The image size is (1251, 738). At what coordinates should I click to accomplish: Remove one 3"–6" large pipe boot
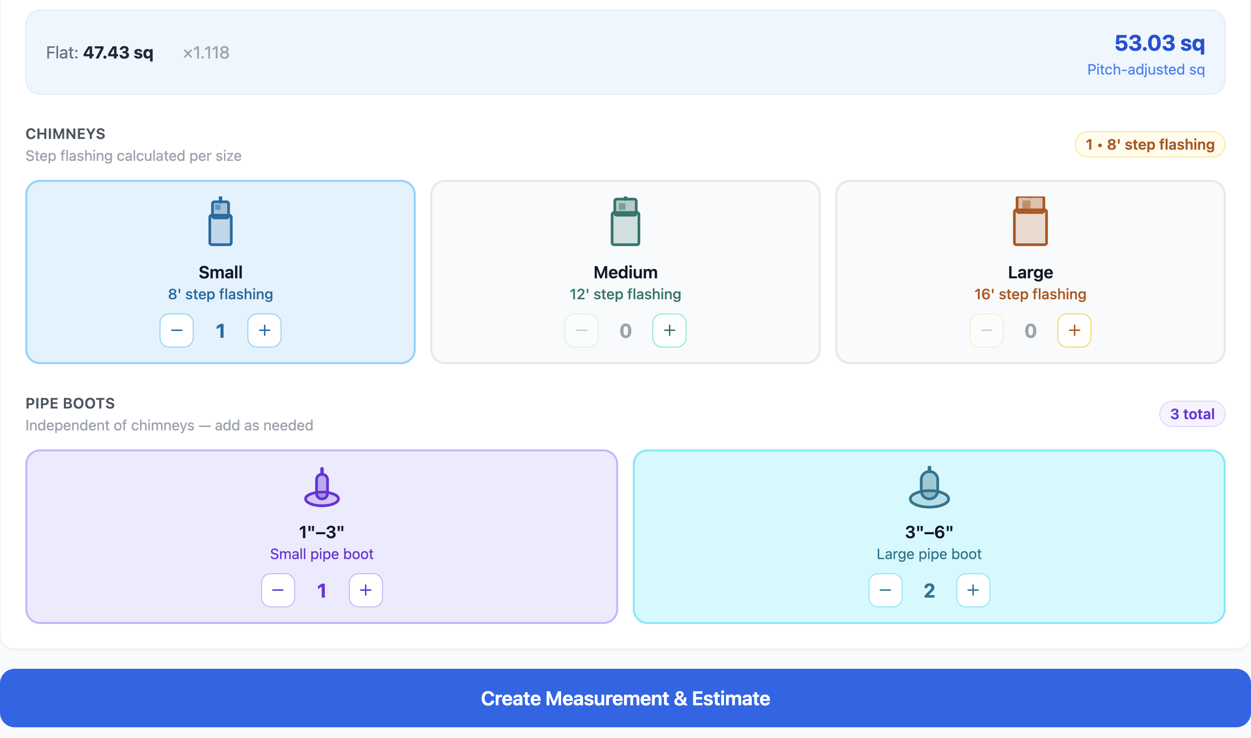(x=885, y=590)
